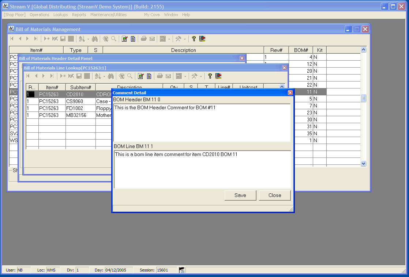This screenshot has width=409, height=277.
Task: Open the [Shop Floor] menu
Action: coord(15,15)
